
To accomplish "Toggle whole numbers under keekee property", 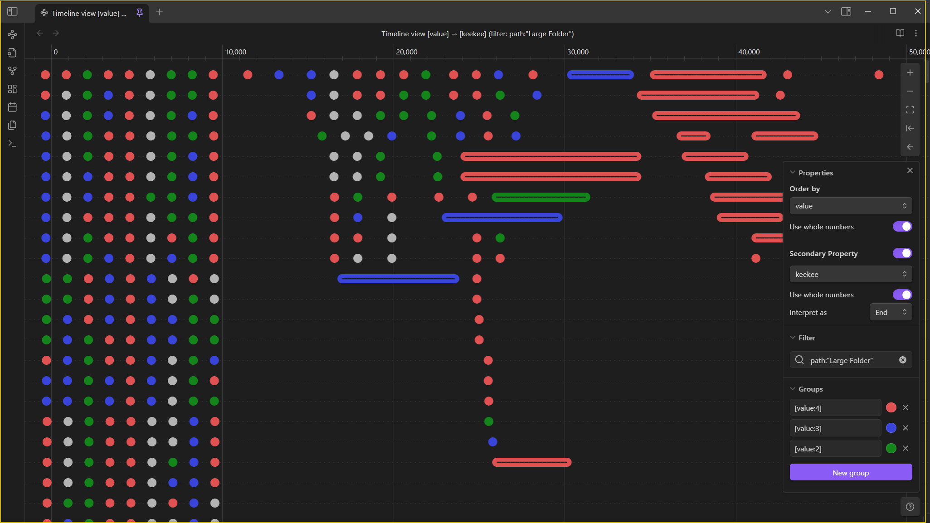I will point(902,295).
